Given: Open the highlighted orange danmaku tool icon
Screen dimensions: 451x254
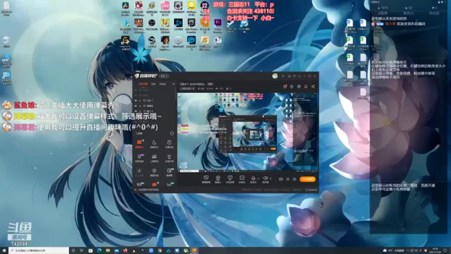Looking at the screenshot, I should point(139,143).
